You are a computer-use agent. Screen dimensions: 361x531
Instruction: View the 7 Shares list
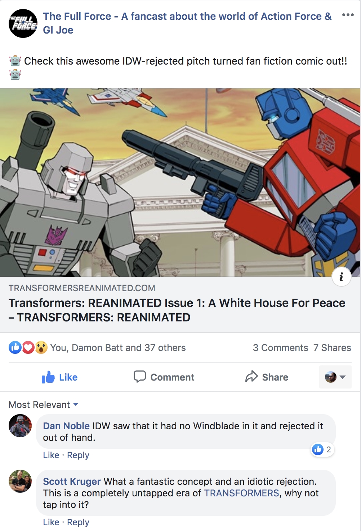click(332, 348)
